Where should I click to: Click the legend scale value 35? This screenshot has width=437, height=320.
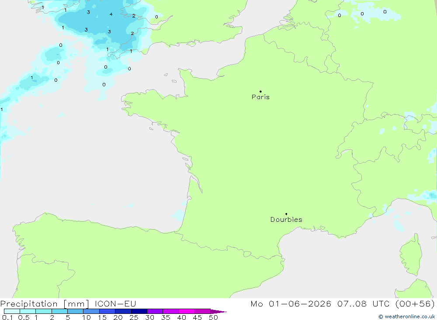(x=166, y=317)
